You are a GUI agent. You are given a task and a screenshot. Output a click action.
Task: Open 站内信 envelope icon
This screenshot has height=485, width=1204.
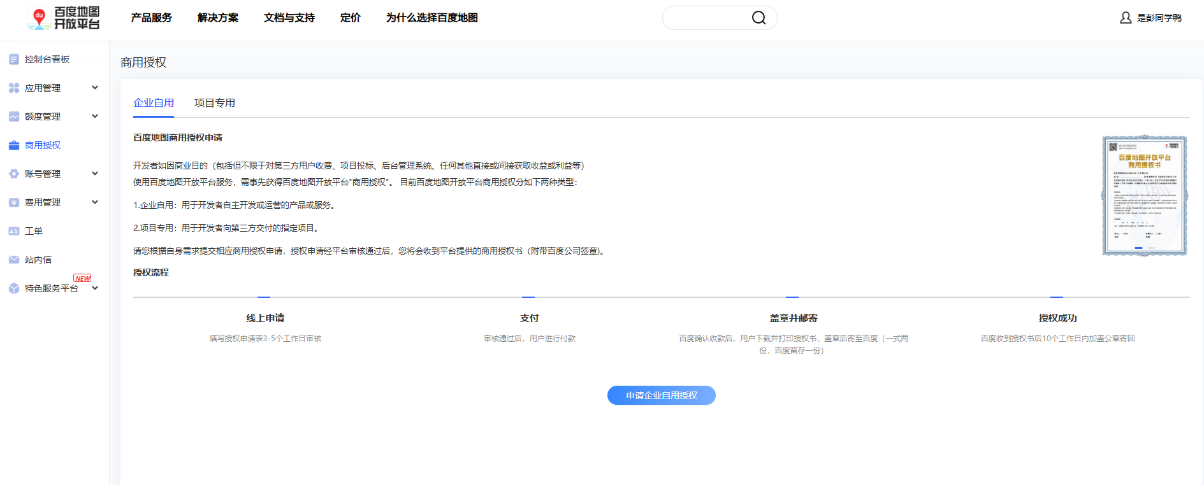[x=14, y=260]
